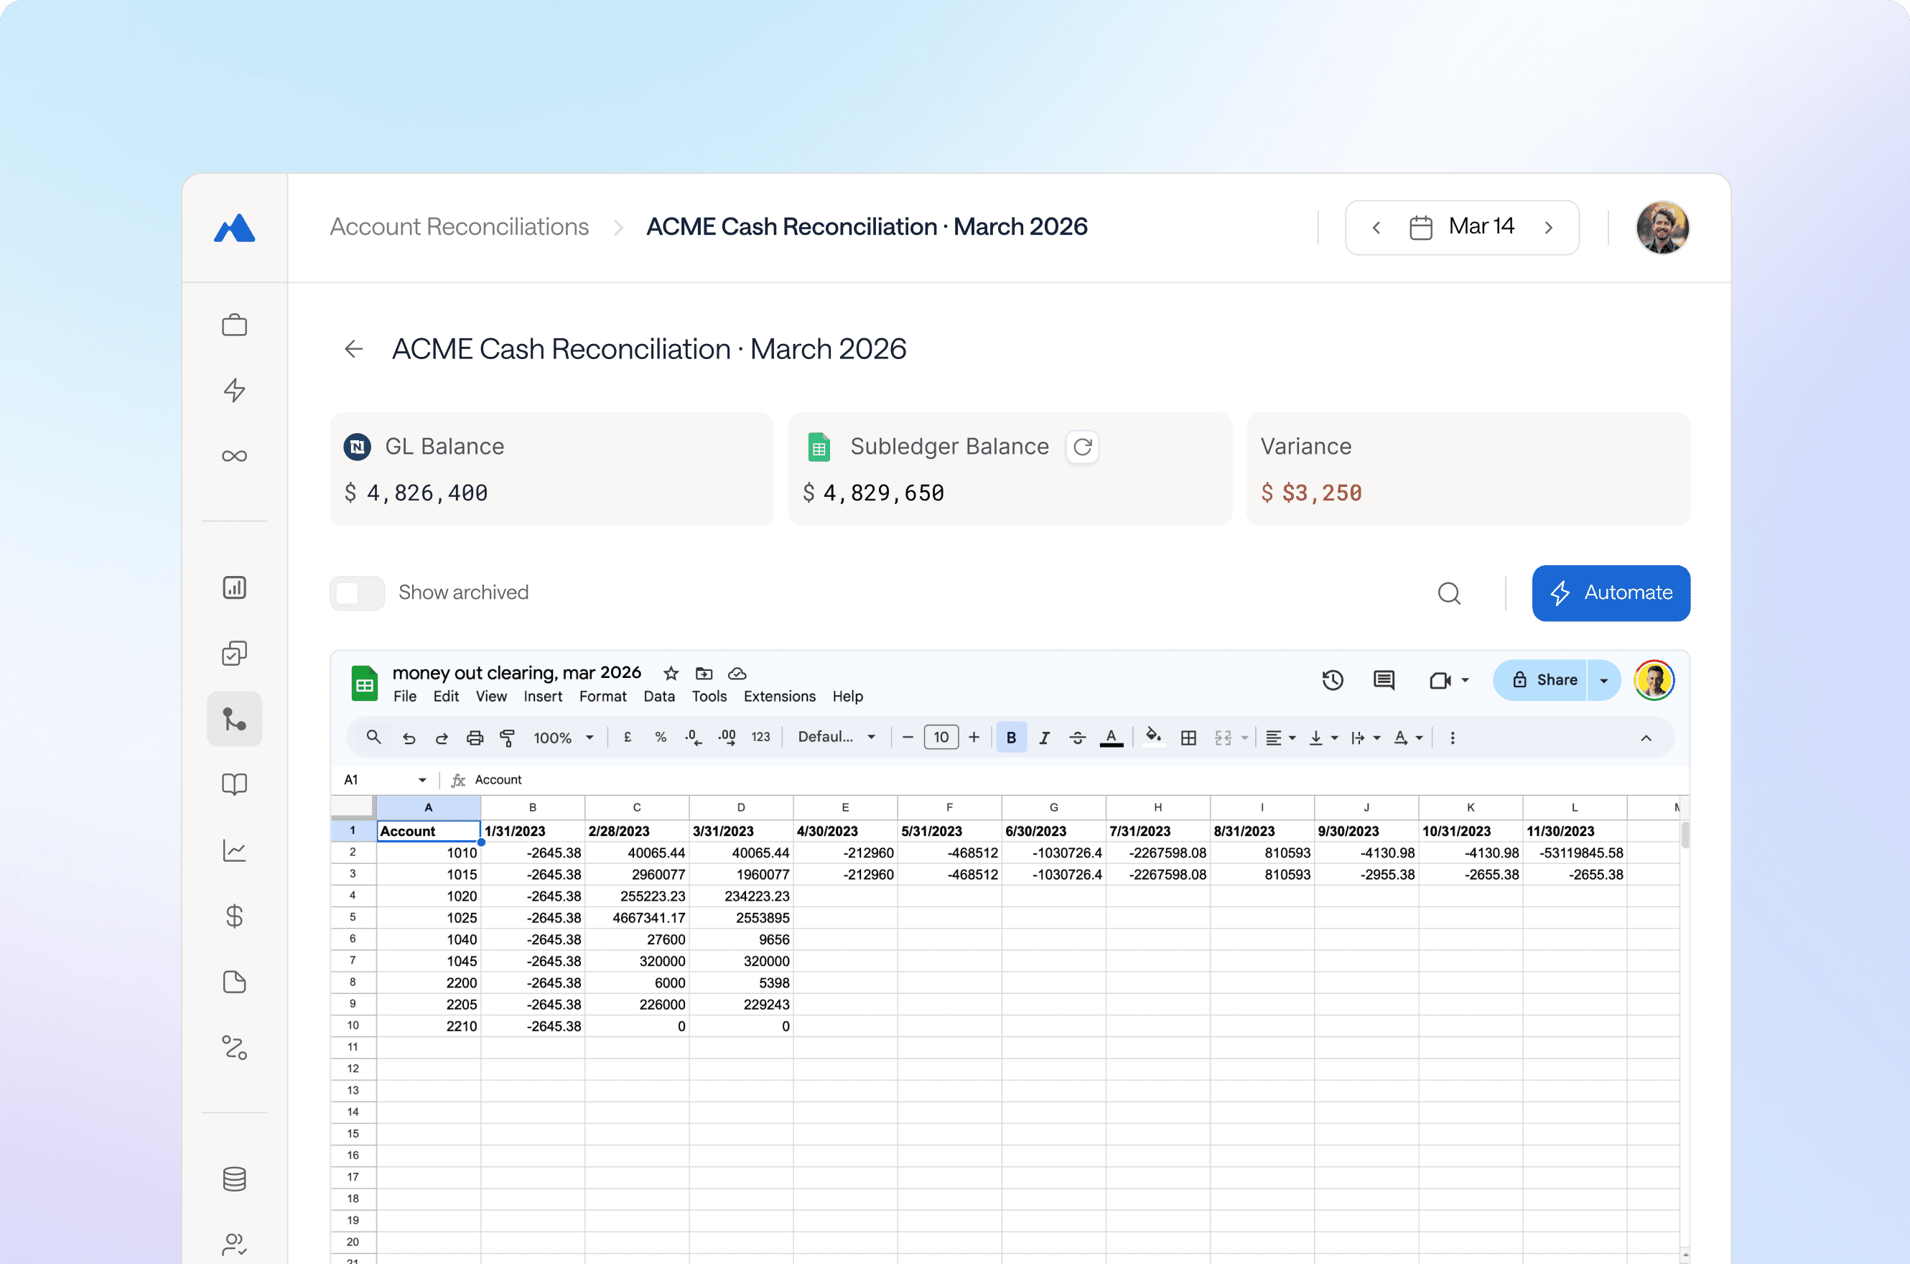Open the Format menu
Image resolution: width=1910 pixels, height=1264 pixels.
[602, 697]
